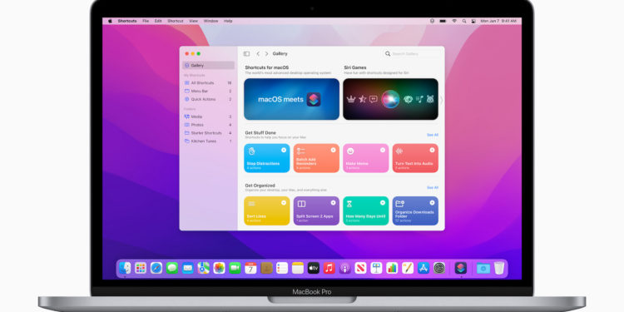Viewport: 624px width, 312px height.
Task: Open the Turn Text Into Audio card
Action: (415, 158)
